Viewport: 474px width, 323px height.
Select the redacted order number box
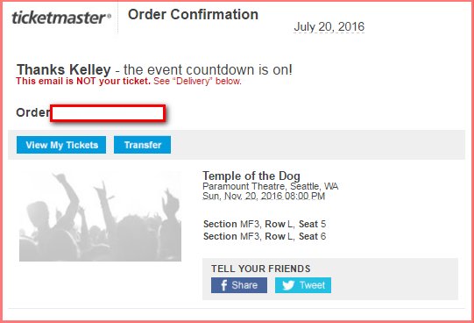[x=108, y=113]
